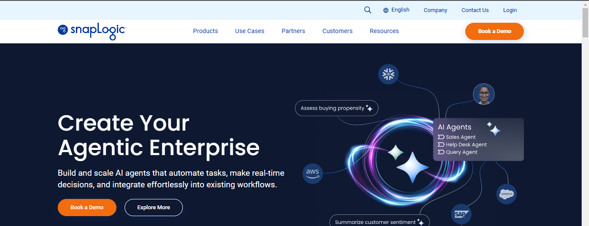Expand the Use Cases menu
The width and height of the screenshot is (589, 226).
point(250,31)
